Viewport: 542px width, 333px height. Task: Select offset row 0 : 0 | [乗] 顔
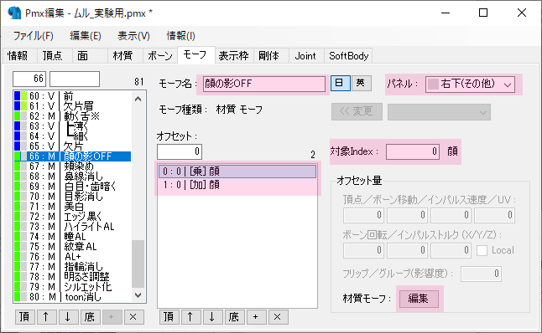[237, 172]
